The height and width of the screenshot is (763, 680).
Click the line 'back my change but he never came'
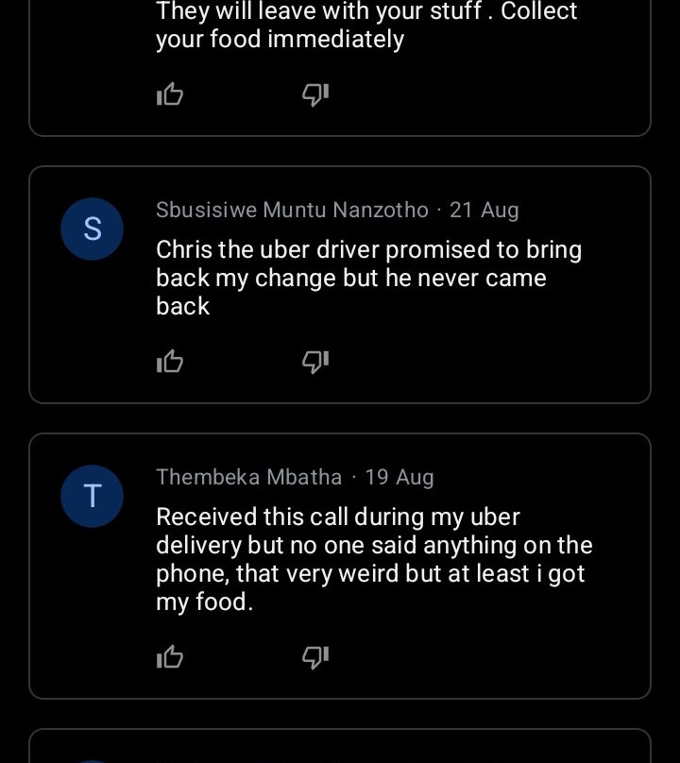click(x=350, y=279)
